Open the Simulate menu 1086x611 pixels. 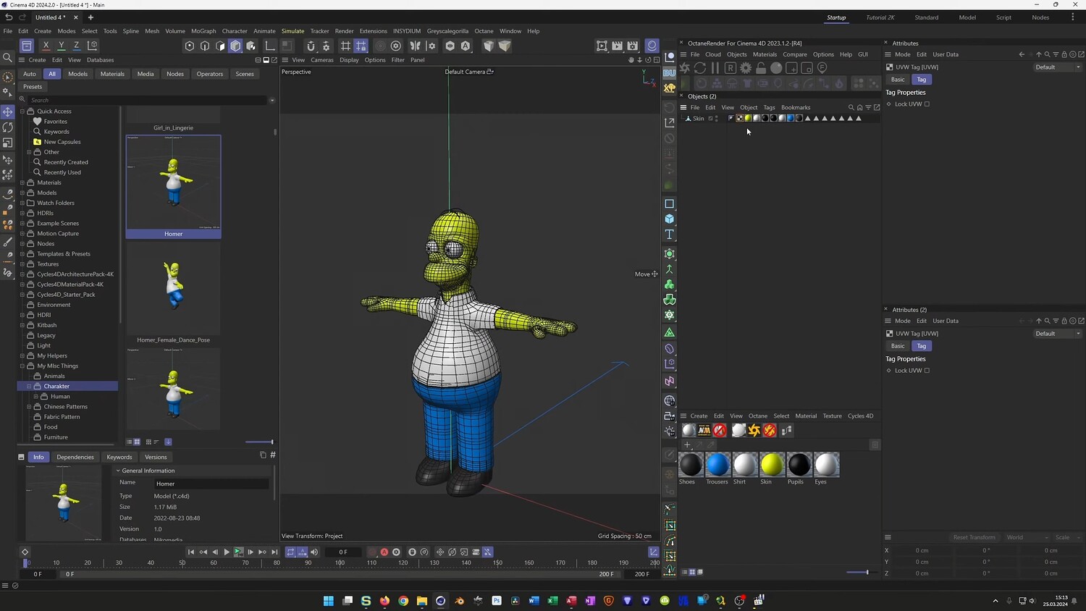coord(292,31)
